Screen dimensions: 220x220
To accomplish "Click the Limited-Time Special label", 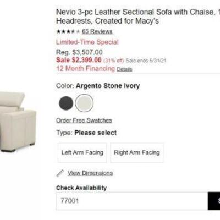I will (x=87, y=42).
